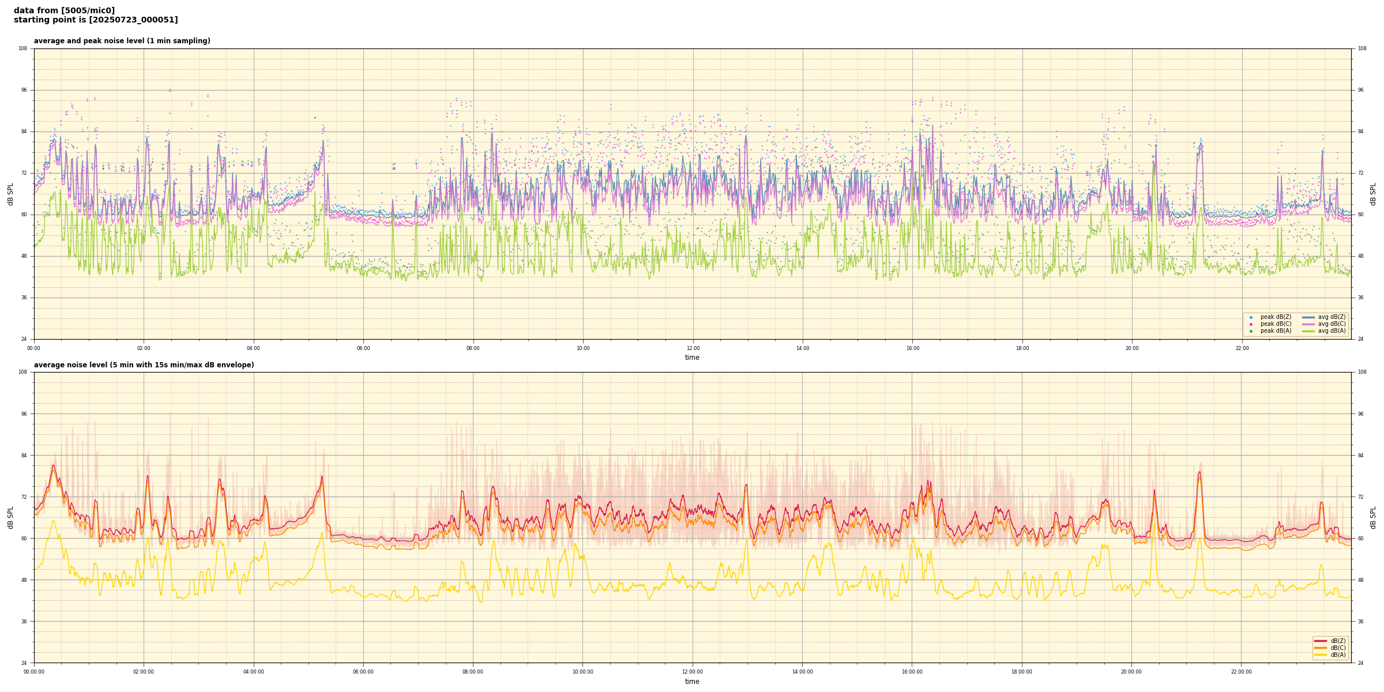Click the peak dB(C) legend marker
Image resolution: width=1384 pixels, height=692 pixels.
pyautogui.click(x=1251, y=324)
